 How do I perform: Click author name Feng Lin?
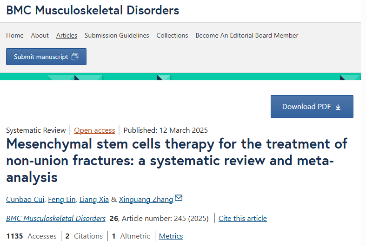click(x=61, y=200)
